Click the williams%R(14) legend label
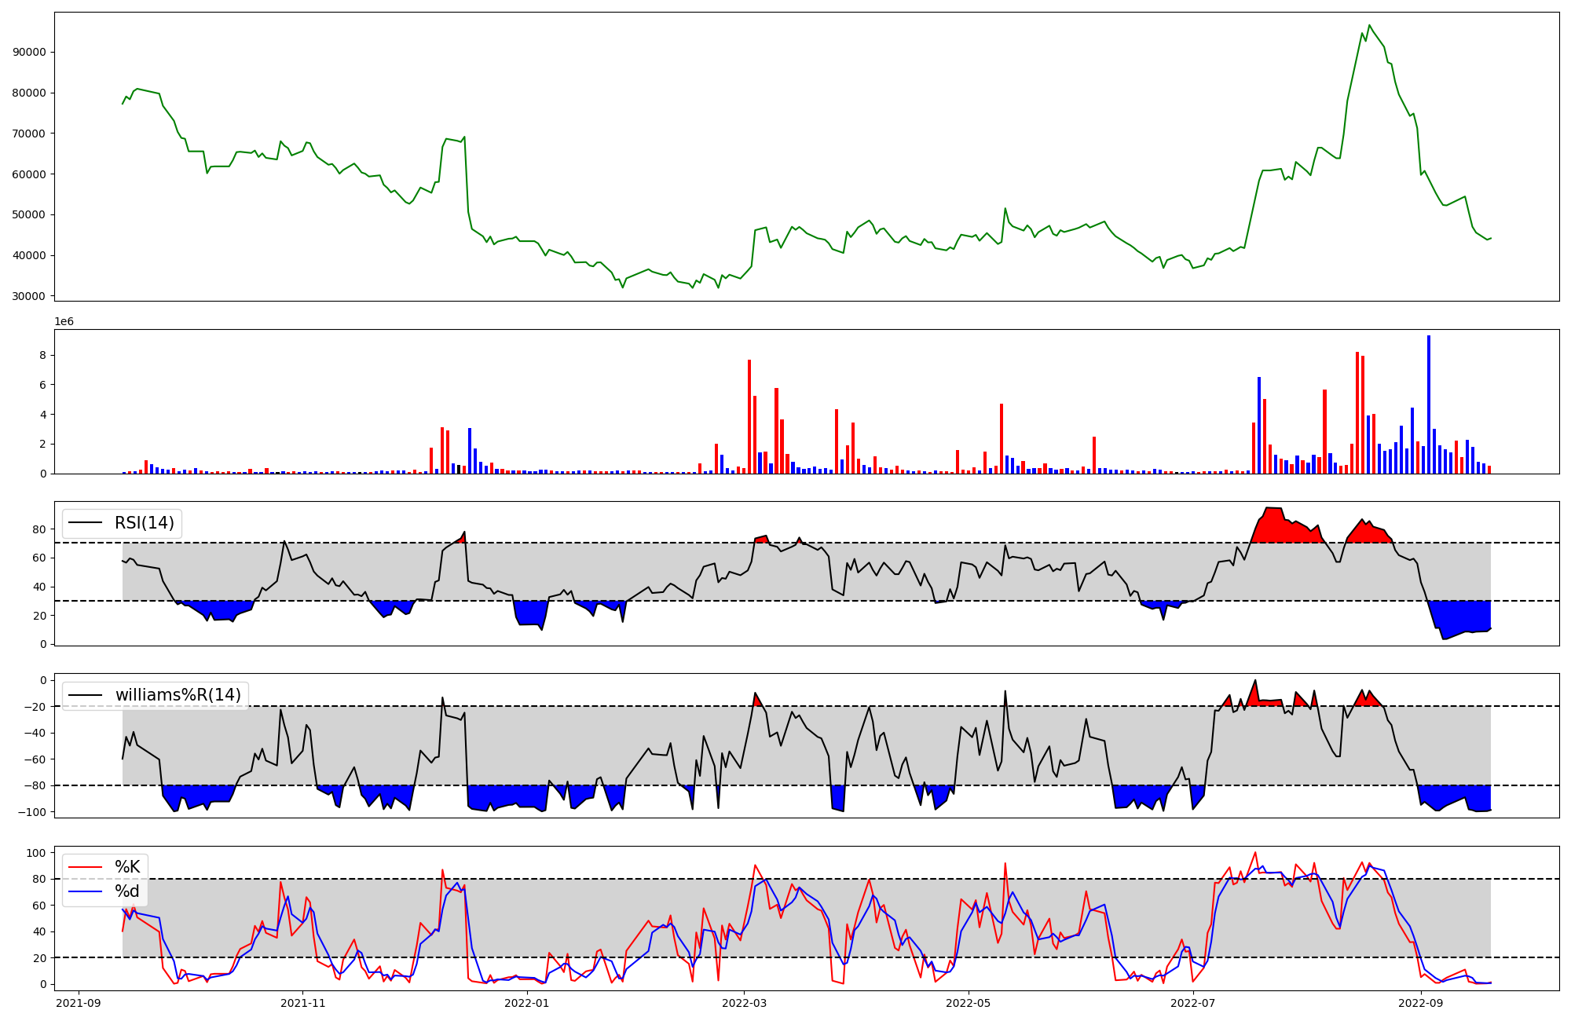The width and height of the screenshot is (1571, 1021). [178, 695]
